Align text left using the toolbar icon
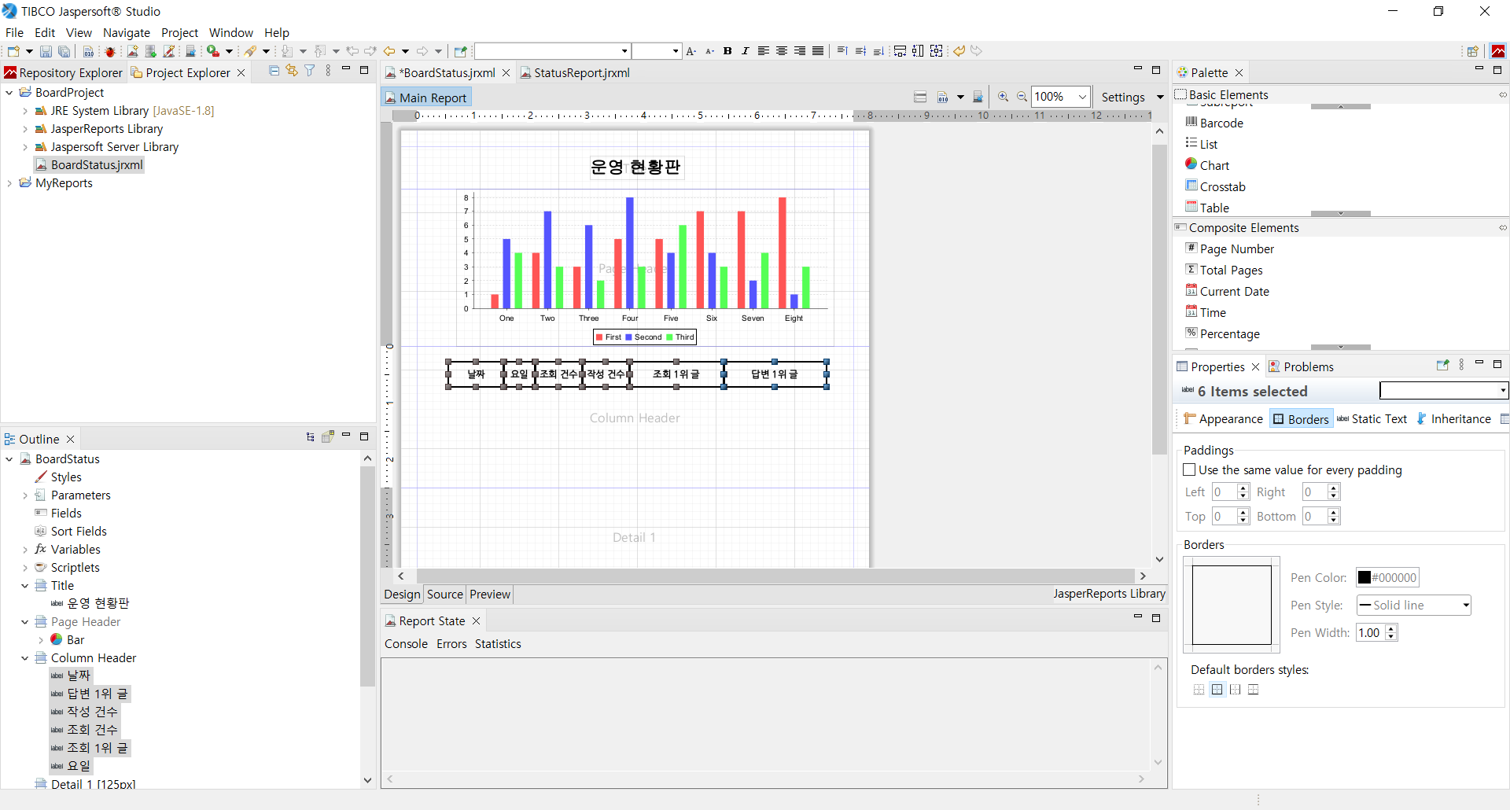Viewport: 1510px width, 810px height. (764, 51)
